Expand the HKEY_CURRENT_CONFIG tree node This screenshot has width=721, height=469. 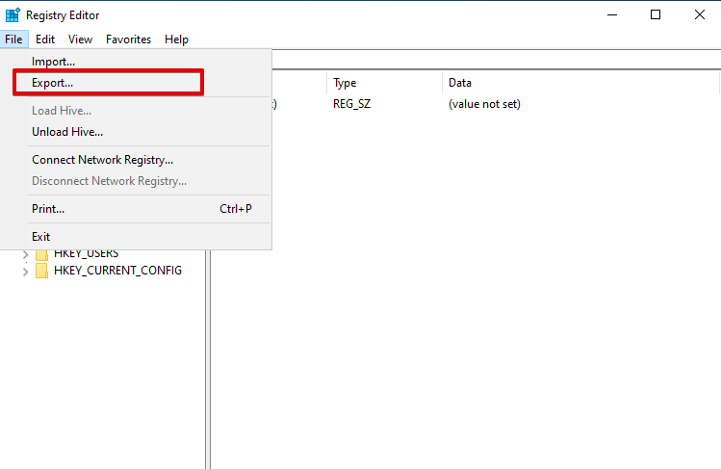point(25,272)
